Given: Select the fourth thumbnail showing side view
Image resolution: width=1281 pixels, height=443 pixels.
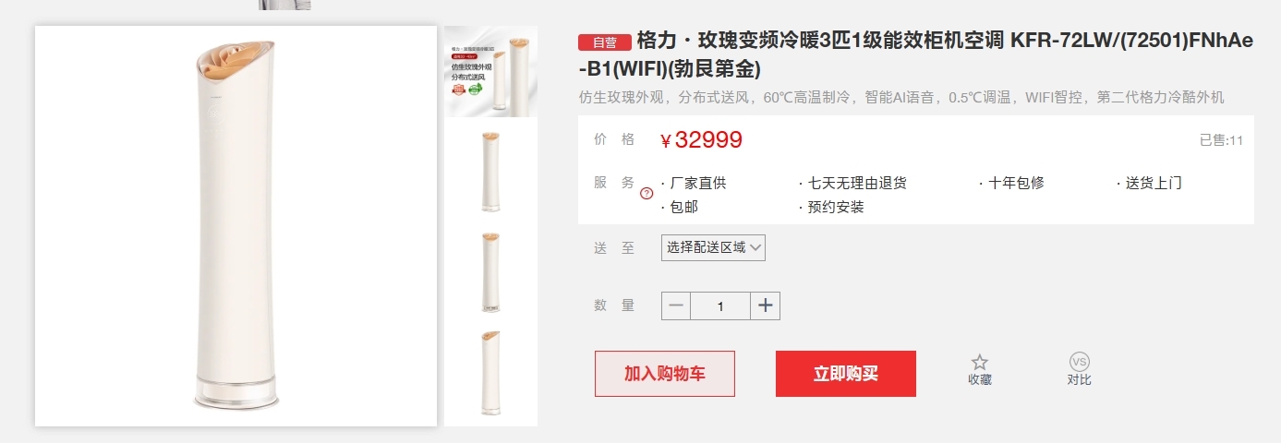Looking at the screenshot, I should [490, 373].
